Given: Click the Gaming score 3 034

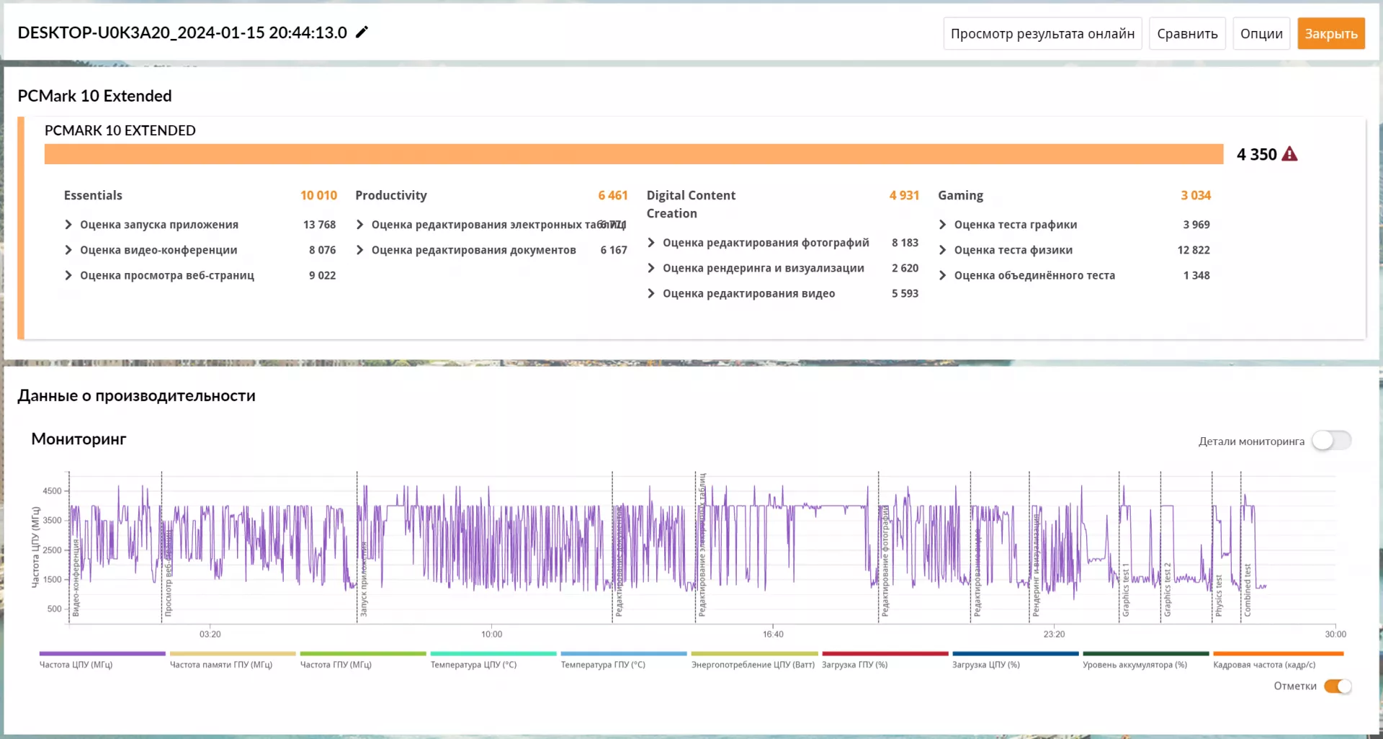Looking at the screenshot, I should point(1196,195).
